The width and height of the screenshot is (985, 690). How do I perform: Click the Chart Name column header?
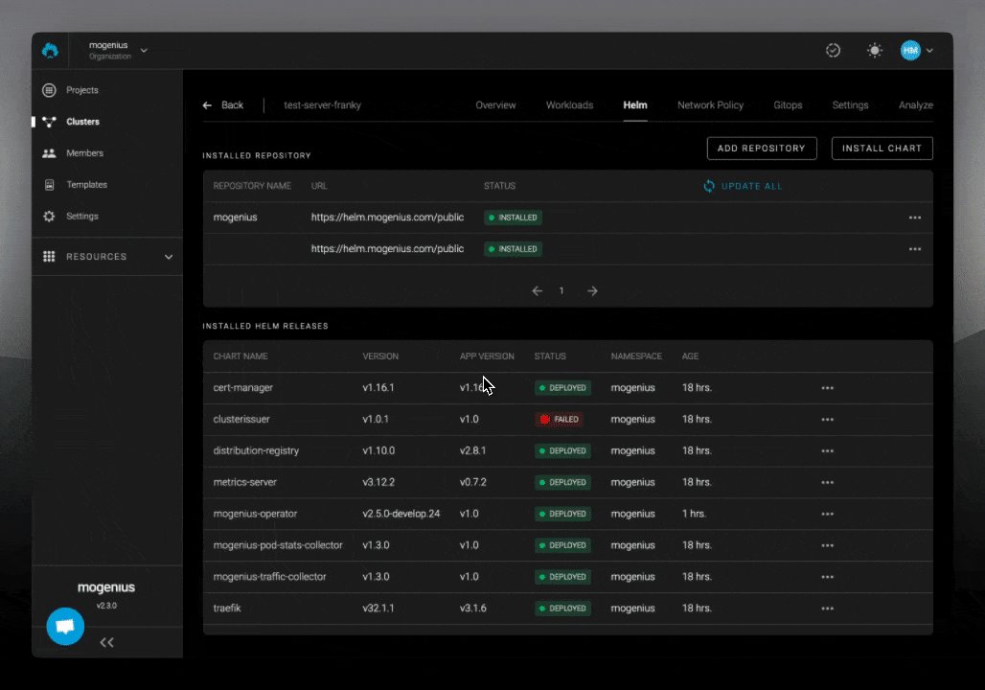(241, 356)
